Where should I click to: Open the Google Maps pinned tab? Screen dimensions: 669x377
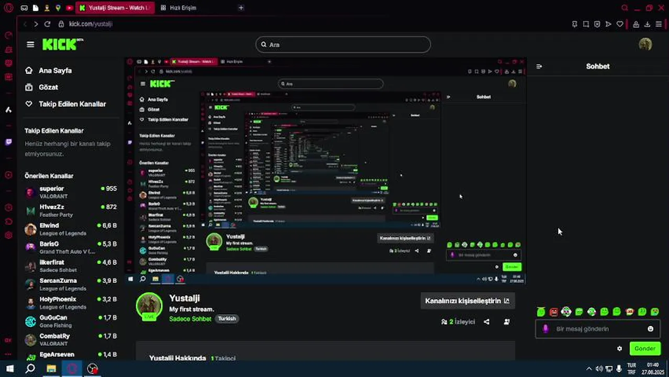(58, 8)
